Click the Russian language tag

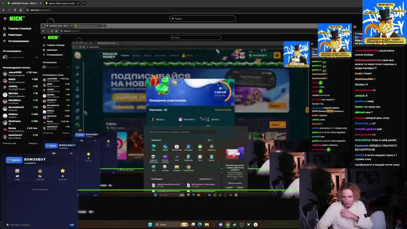82,212
